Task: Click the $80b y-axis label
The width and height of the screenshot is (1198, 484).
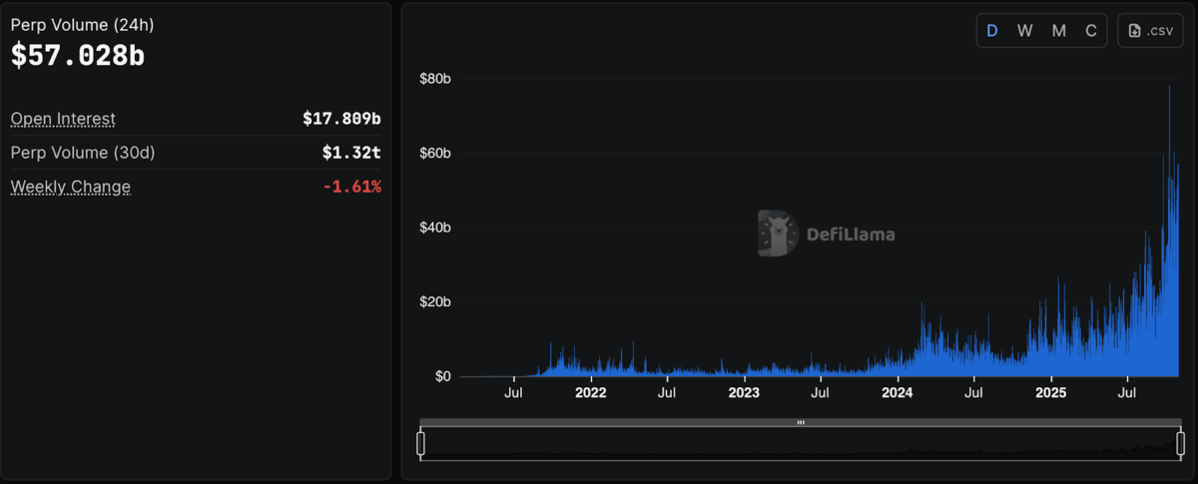Action: (x=433, y=78)
